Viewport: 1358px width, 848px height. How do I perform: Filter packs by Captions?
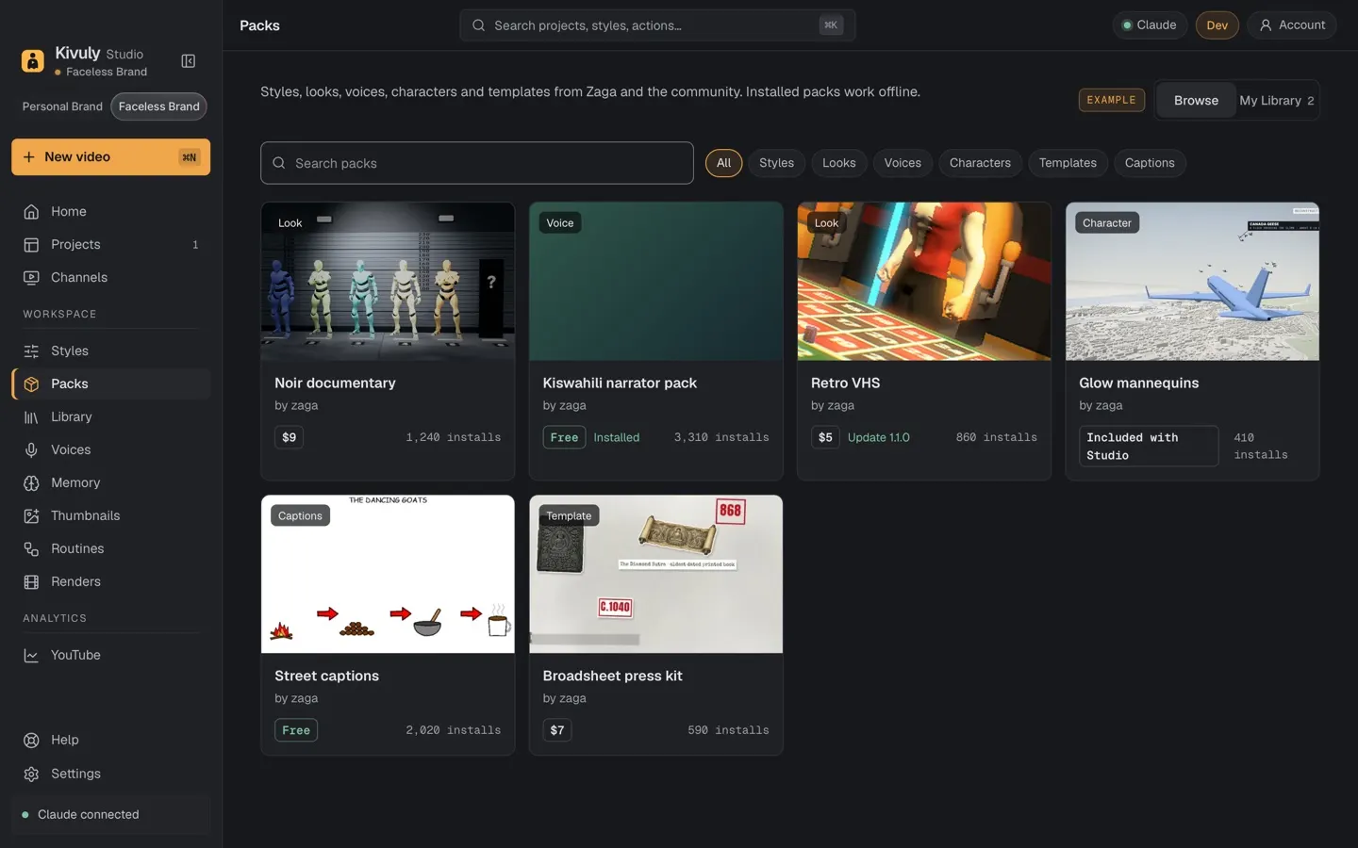[x=1150, y=163]
